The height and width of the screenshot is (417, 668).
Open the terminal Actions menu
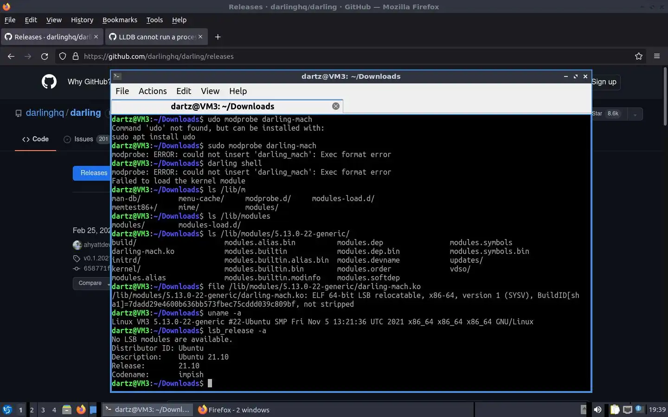pyautogui.click(x=153, y=91)
